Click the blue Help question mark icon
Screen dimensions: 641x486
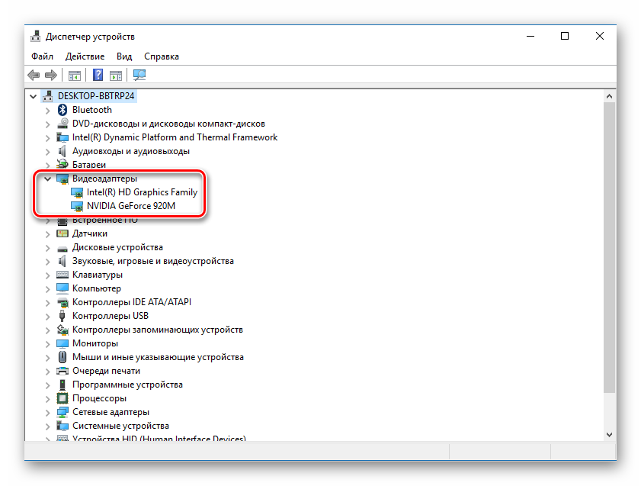click(x=98, y=75)
